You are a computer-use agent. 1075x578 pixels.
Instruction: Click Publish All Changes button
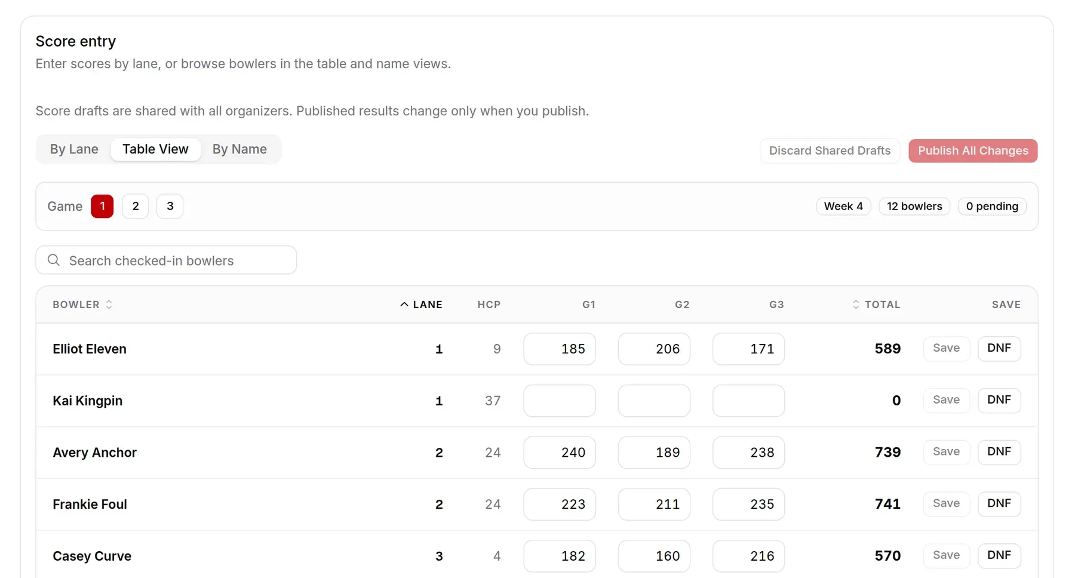point(973,150)
